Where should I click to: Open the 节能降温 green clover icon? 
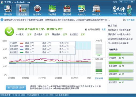click(52, 10)
